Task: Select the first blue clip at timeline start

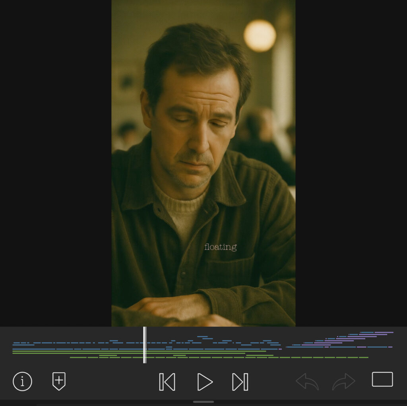Action: tap(16, 343)
